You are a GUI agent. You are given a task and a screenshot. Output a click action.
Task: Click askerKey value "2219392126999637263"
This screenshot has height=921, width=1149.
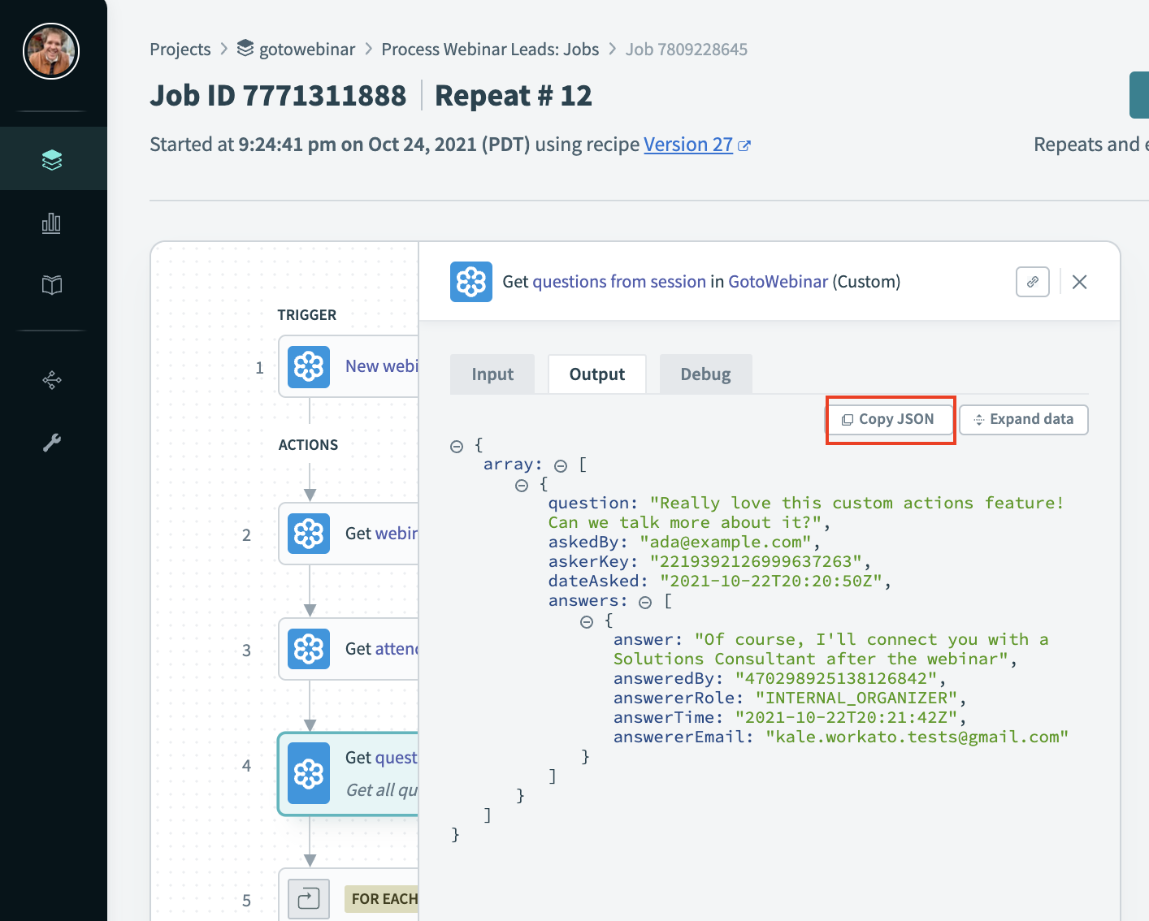(756, 561)
